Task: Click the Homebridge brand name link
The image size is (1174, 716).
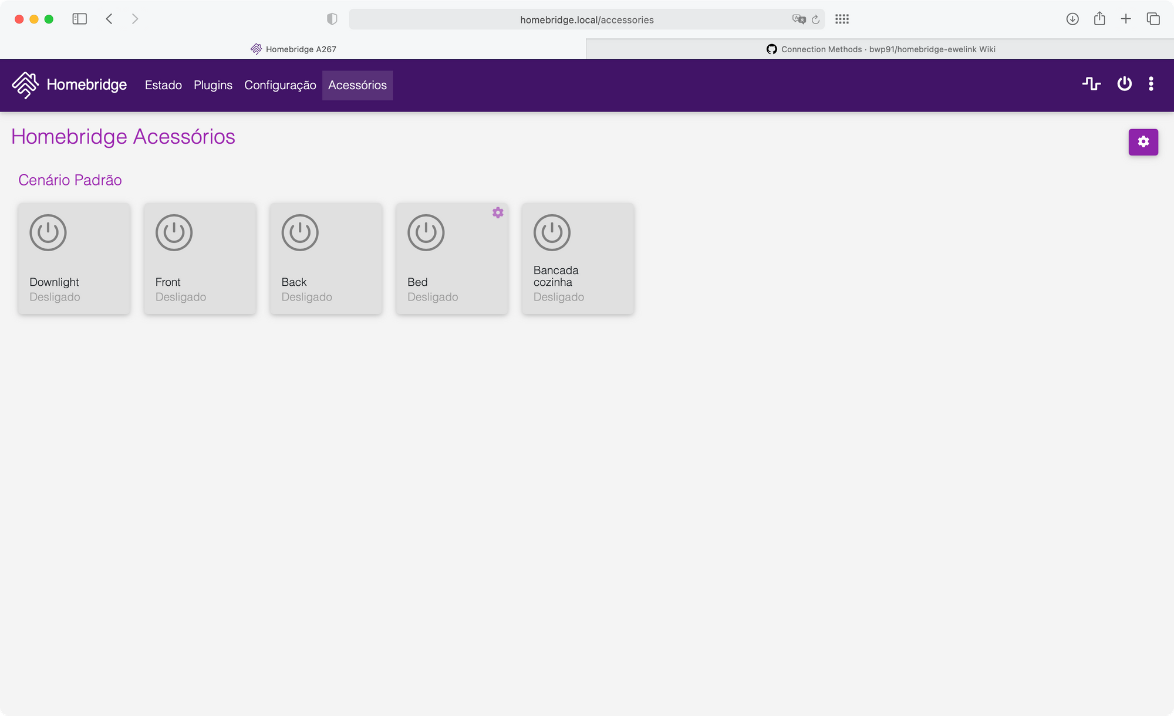Action: point(87,85)
